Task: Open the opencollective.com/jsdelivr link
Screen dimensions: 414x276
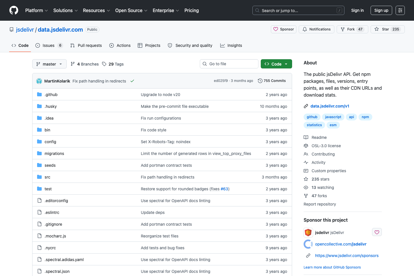Action: (x=341, y=244)
